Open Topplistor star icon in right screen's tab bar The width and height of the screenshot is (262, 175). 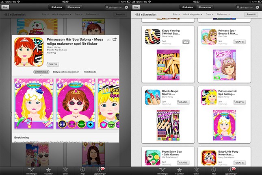coord(179,170)
